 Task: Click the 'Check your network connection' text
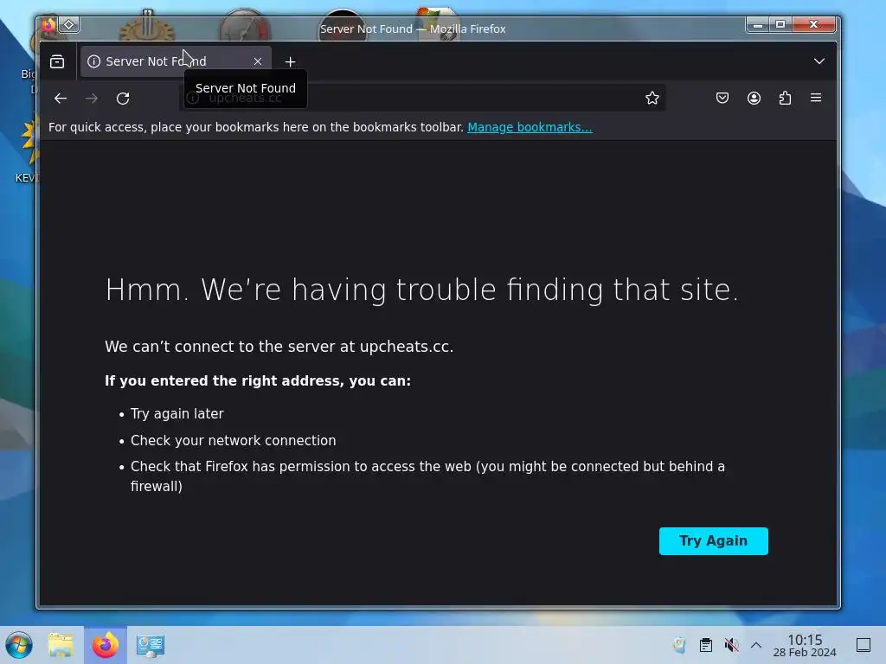(x=234, y=440)
